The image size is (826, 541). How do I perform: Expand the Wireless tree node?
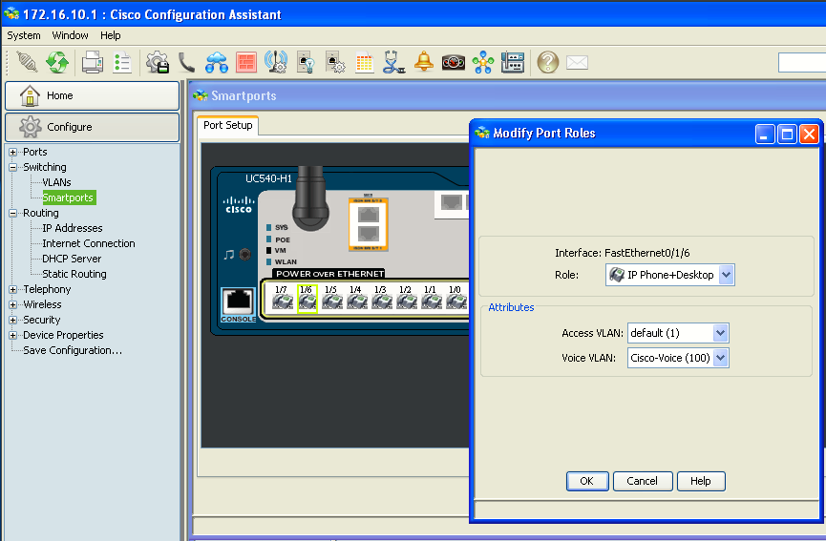pos(13,304)
